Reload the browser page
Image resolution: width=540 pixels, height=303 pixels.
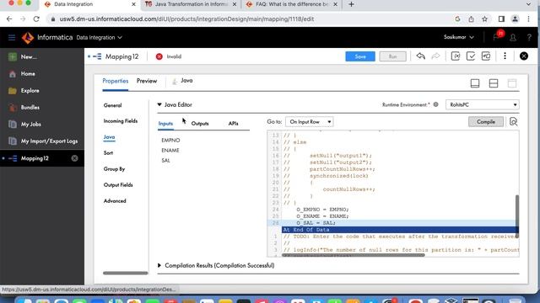click(36, 19)
